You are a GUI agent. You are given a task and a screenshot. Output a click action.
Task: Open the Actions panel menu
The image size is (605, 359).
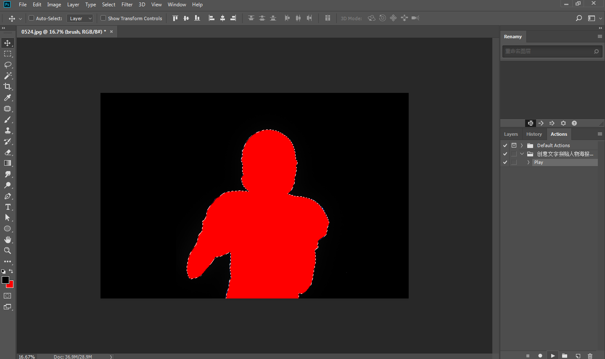(x=600, y=134)
